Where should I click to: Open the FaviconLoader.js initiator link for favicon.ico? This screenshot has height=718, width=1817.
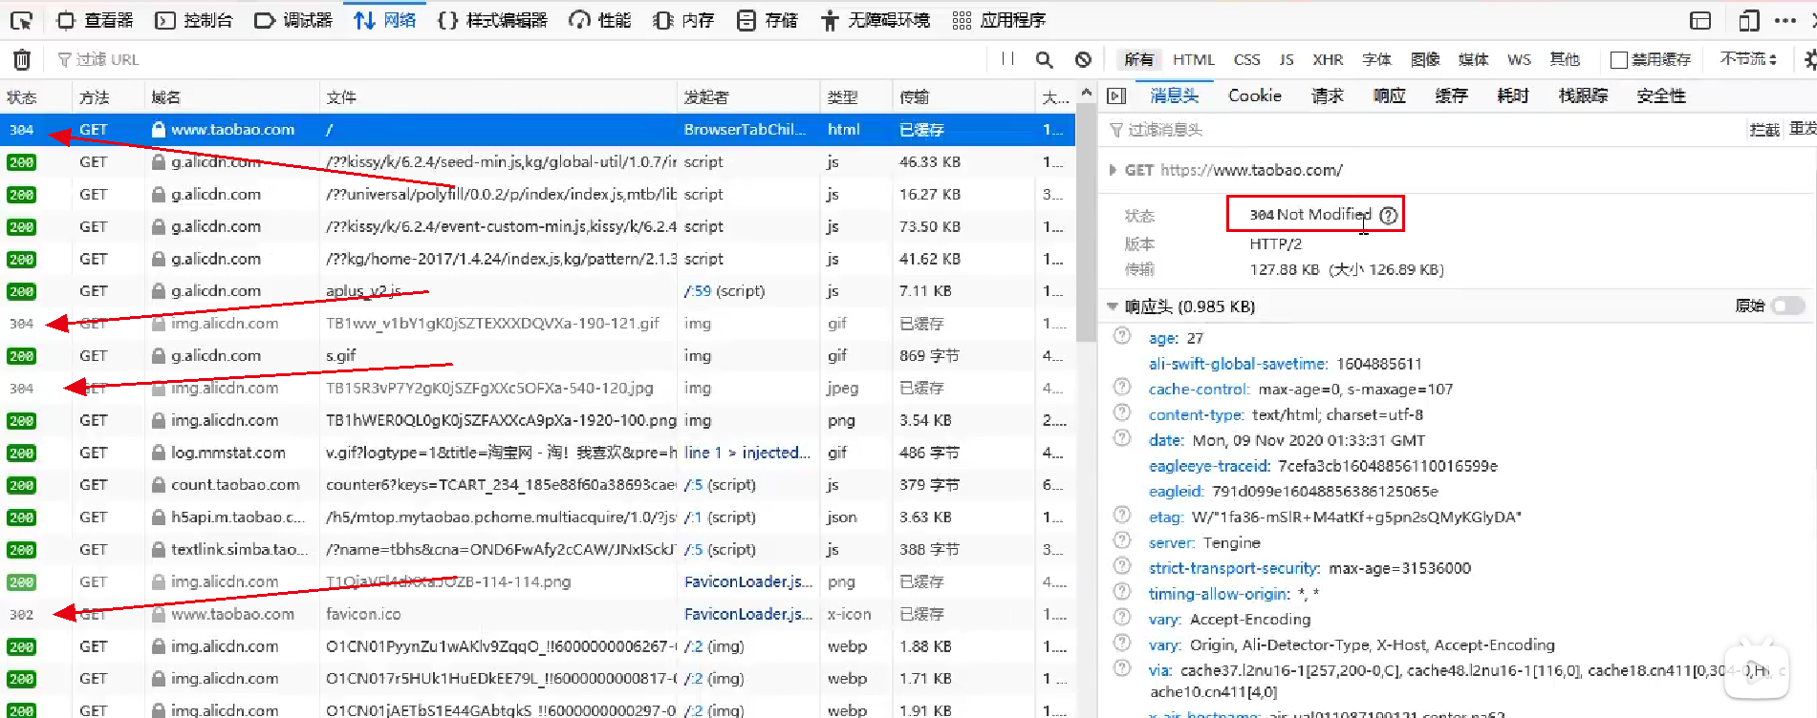tap(748, 614)
